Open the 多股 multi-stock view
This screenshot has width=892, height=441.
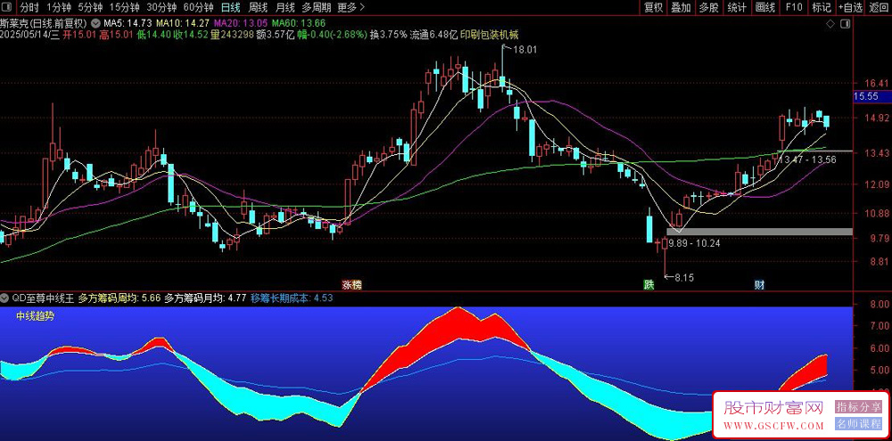point(709,7)
